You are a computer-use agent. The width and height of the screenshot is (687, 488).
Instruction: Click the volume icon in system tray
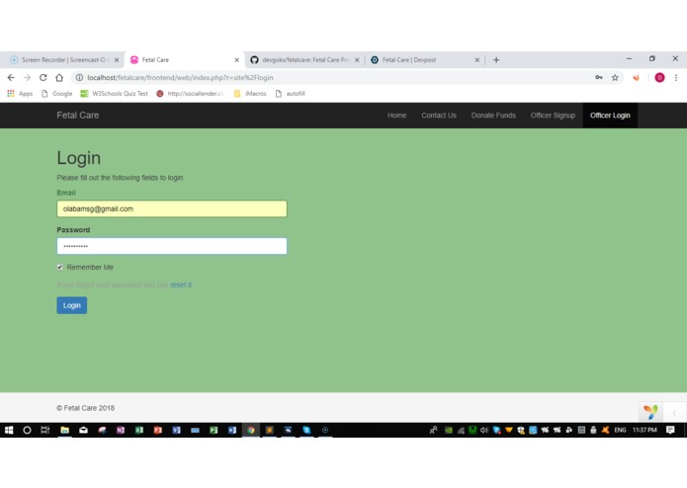point(483,431)
